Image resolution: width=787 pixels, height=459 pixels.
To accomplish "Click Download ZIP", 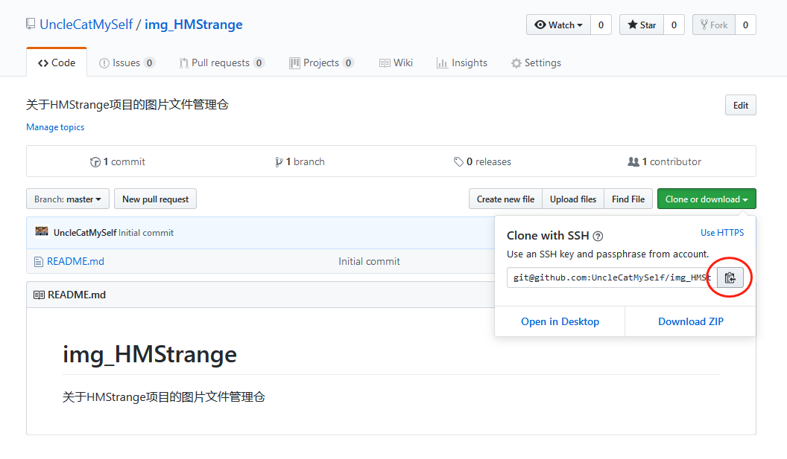I will coord(690,321).
